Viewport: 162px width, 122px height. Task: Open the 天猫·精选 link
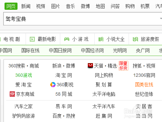click(x=105, y=66)
